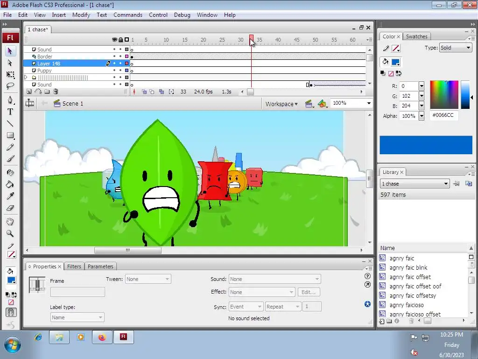The width and height of the screenshot is (478, 359).
Task: Select the Pen tool
Action: tap(10, 100)
